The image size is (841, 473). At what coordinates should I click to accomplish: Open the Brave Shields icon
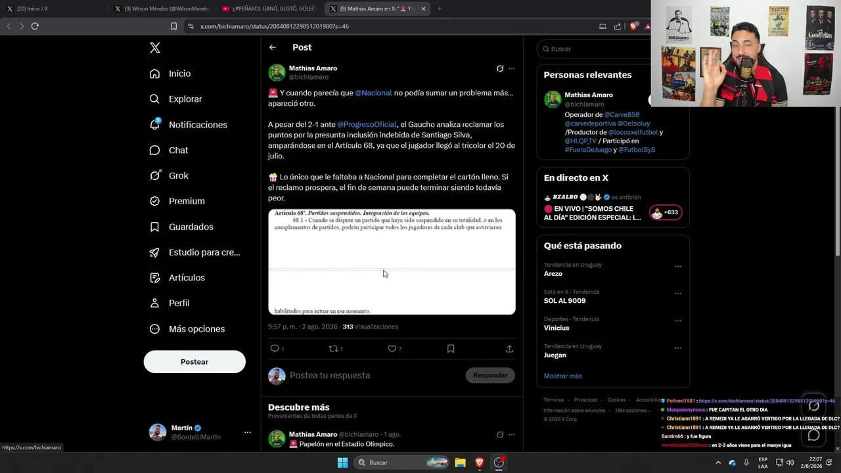point(633,26)
